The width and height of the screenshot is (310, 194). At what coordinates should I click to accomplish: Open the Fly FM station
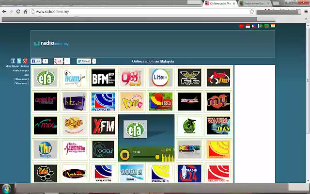[189, 78]
